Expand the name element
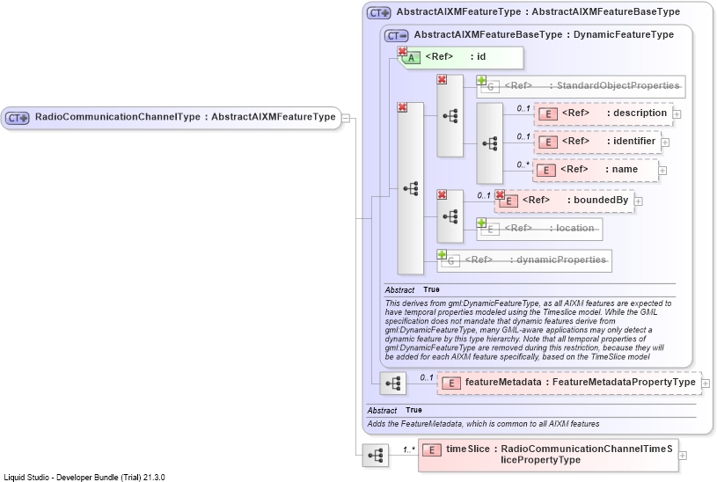 [x=662, y=171]
